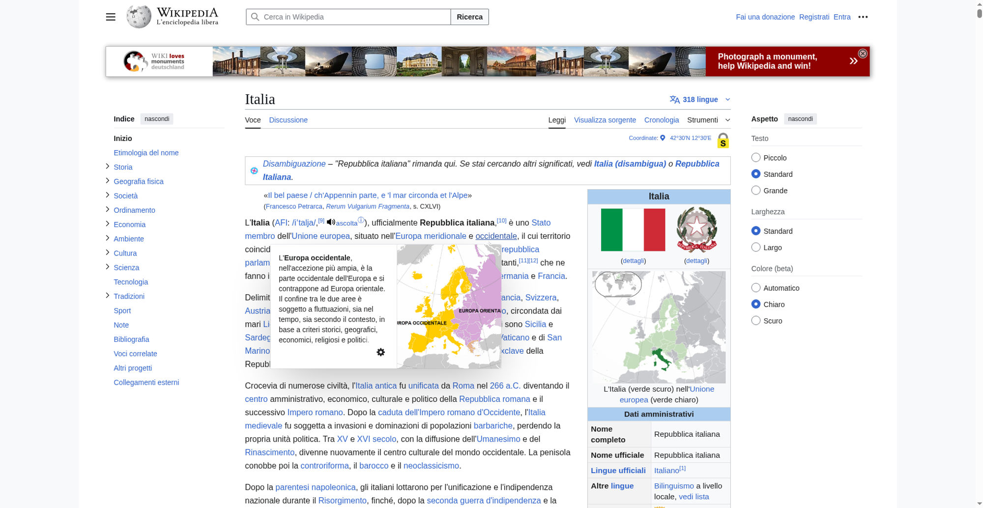
Task: Expand the Geografia fisica section
Action: 107,181
